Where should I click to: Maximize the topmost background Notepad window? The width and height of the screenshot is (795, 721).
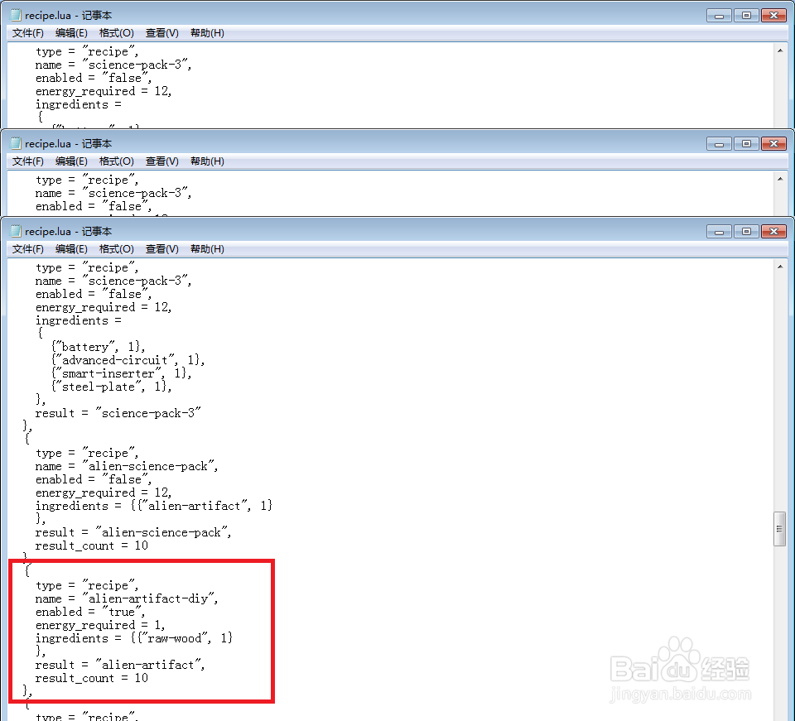click(746, 16)
